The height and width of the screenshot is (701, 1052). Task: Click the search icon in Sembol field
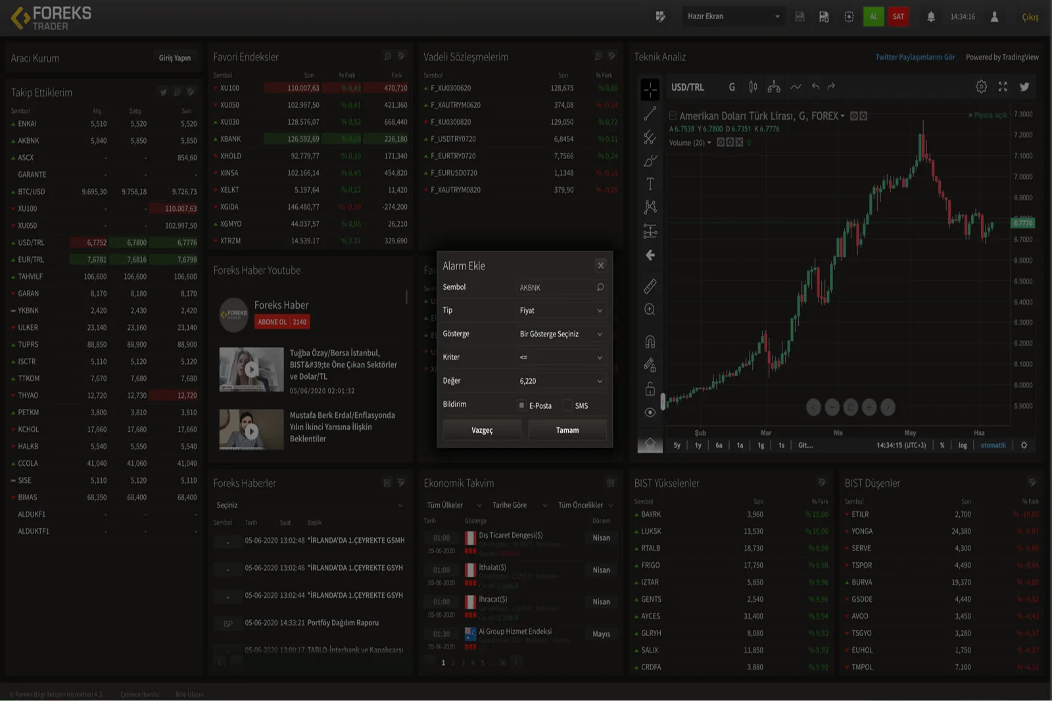[x=600, y=288]
